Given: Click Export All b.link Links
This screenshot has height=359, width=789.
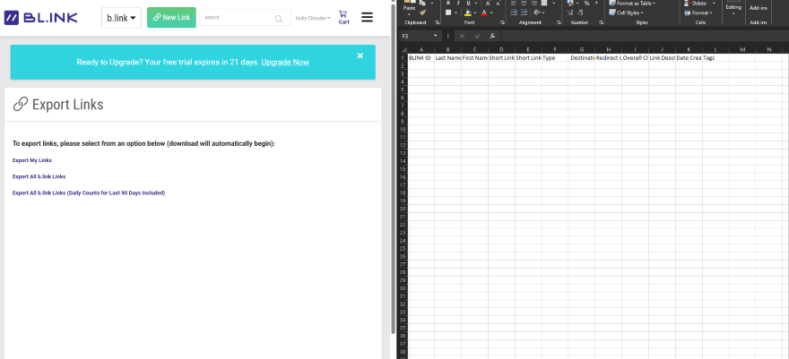Looking at the screenshot, I should click(x=39, y=176).
